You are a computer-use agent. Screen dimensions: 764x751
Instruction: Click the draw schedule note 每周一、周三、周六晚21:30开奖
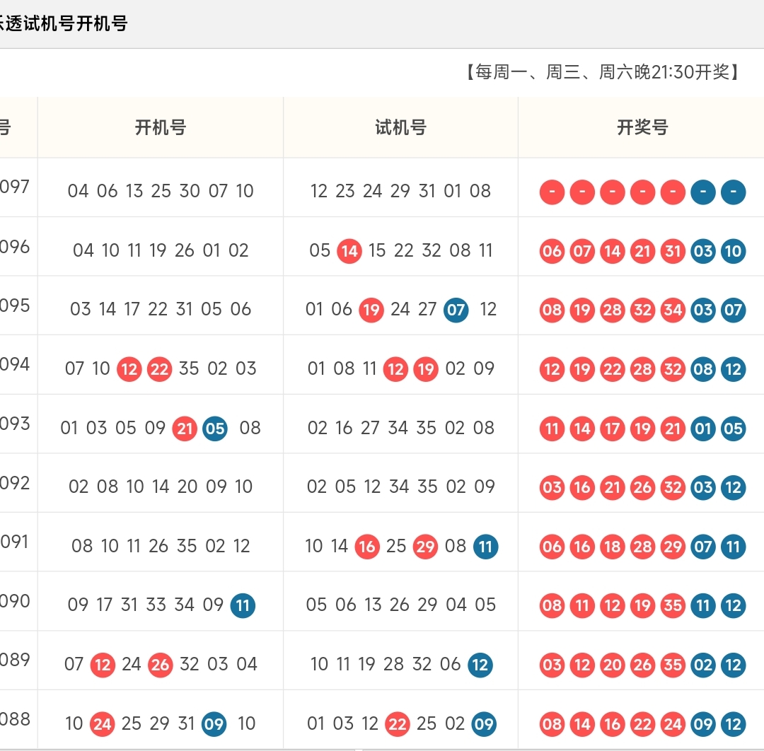click(603, 72)
